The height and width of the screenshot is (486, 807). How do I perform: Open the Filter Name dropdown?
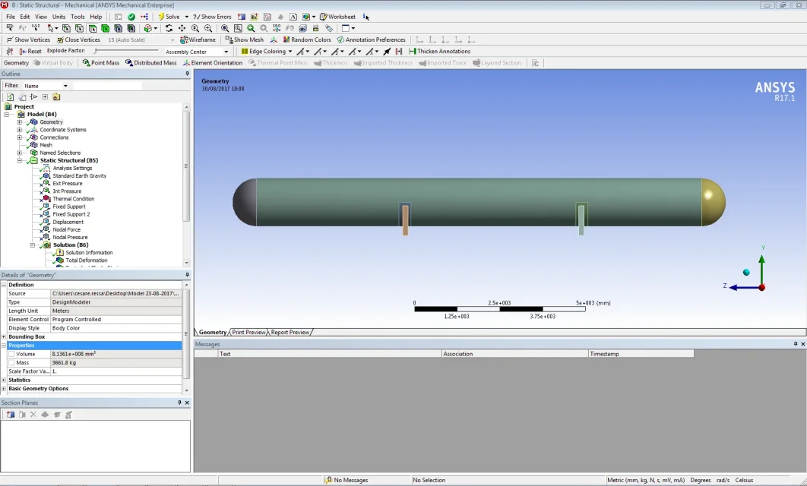[x=65, y=86]
